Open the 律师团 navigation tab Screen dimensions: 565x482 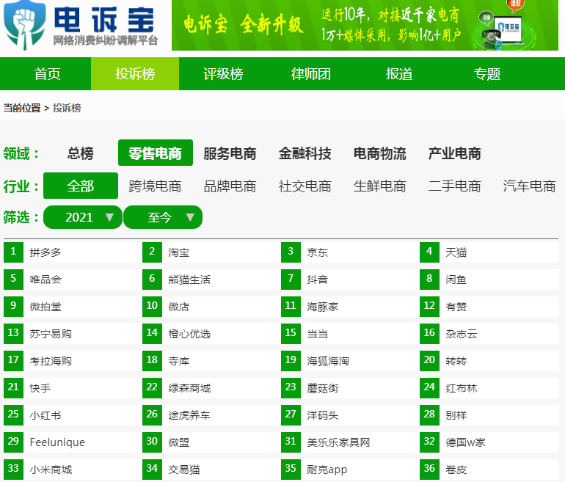(x=311, y=74)
